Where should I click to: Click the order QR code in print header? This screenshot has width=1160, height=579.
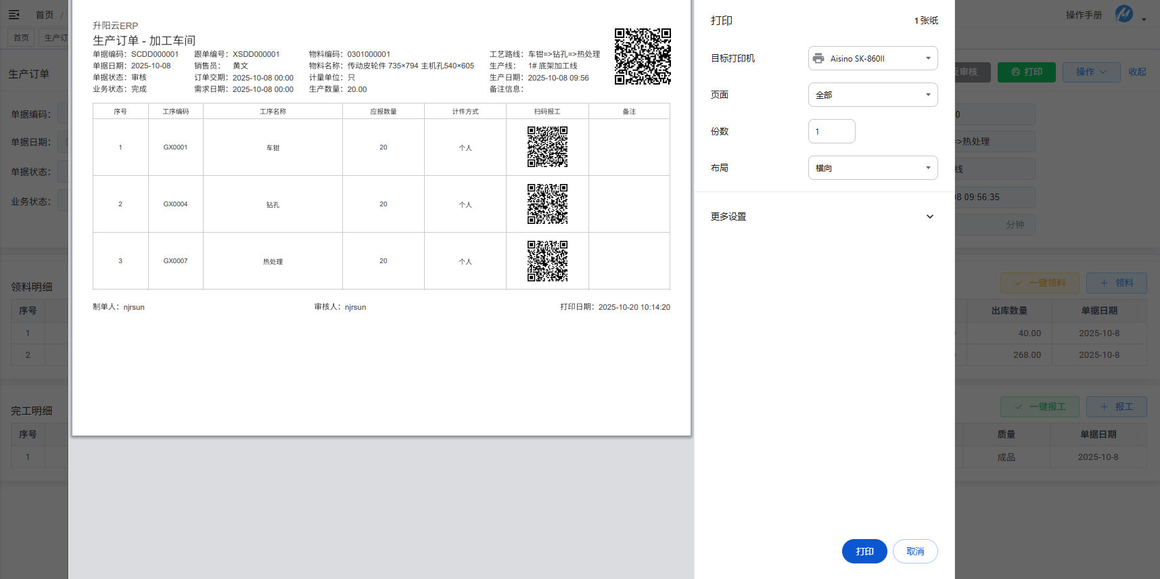click(642, 56)
